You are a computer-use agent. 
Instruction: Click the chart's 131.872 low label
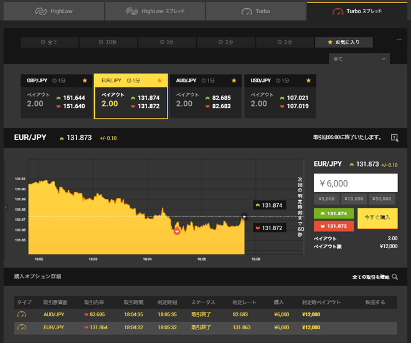[x=270, y=228]
